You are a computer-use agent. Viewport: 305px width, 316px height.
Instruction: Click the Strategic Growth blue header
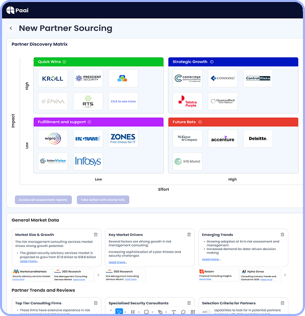(x=233, y=62)
